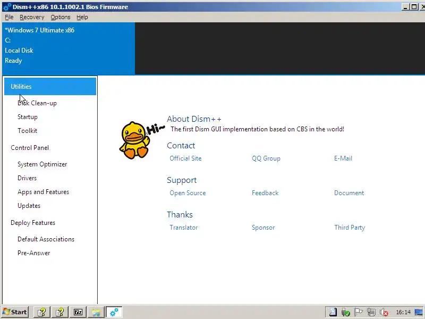Open Default Associations page
This screenshot has height=319, width=425.
pyautogui.click(x=46, y=239)
